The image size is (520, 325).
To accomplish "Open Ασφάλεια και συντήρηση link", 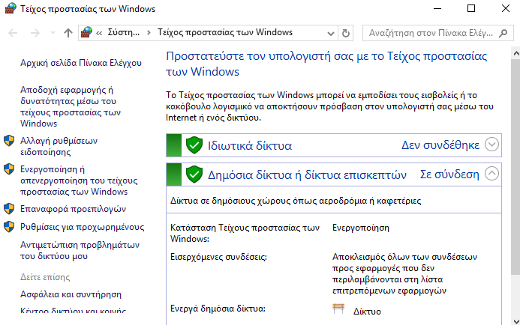I will pos(71,294).
